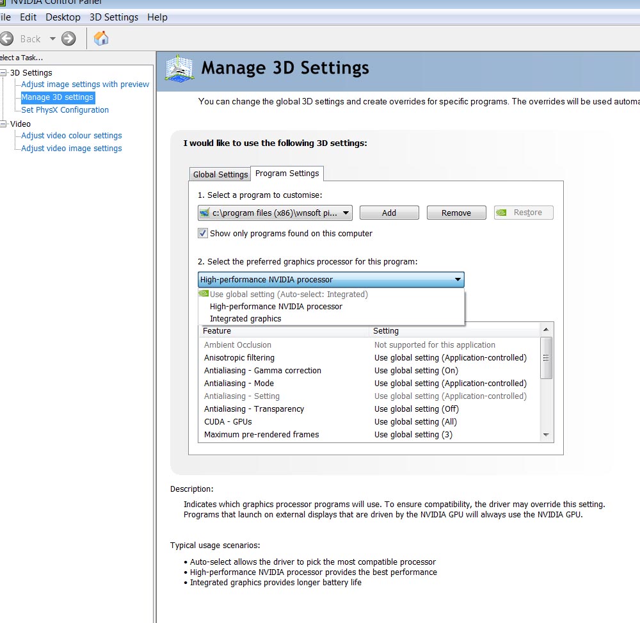640x623 pixels.
Task: Open the Help menu
Action: (x=157, y=17)
